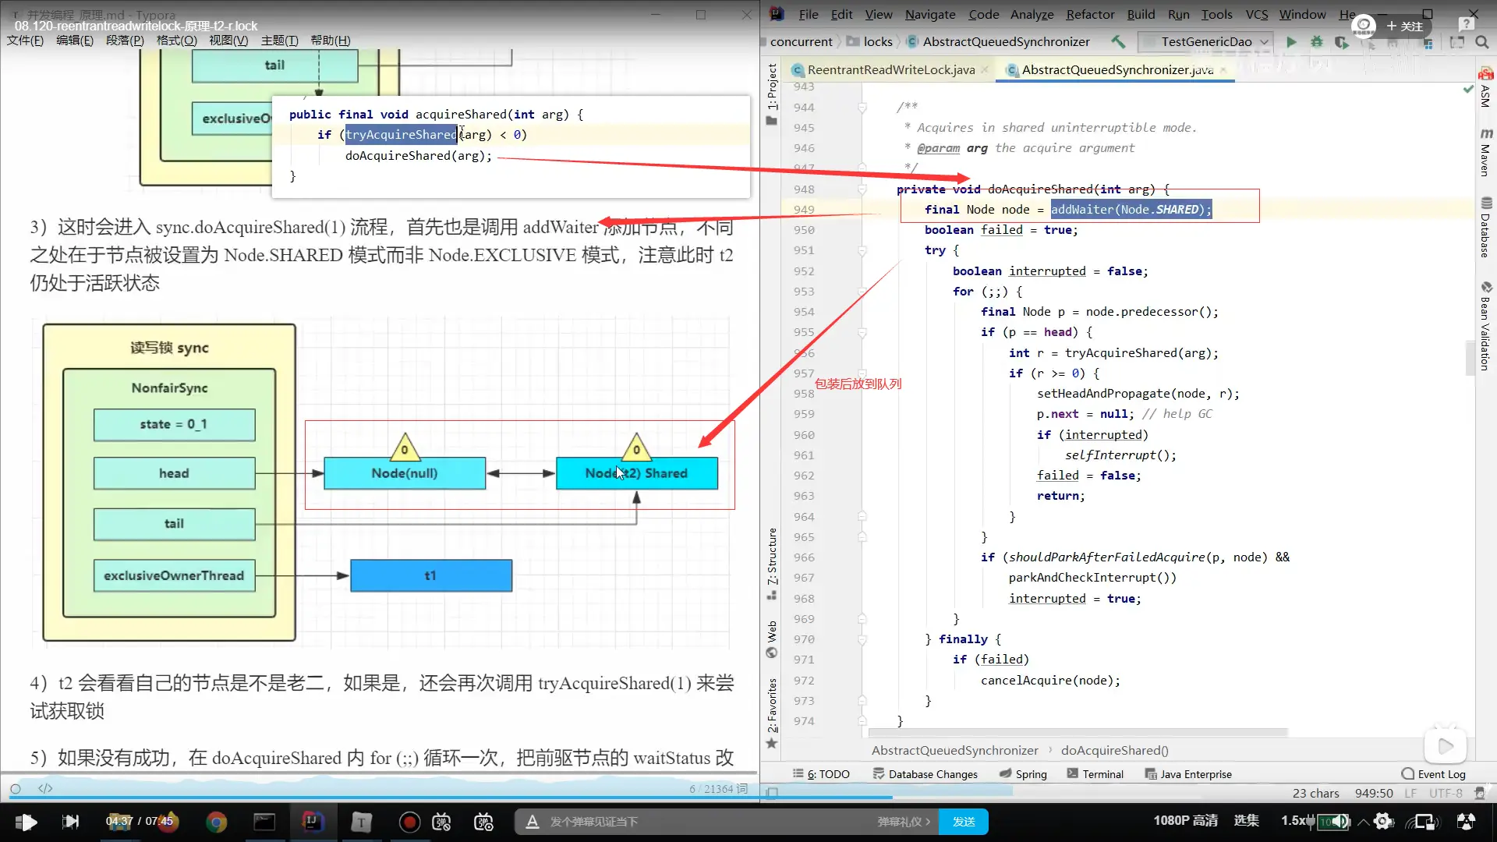Click the video progress bar

pos(748,798)
